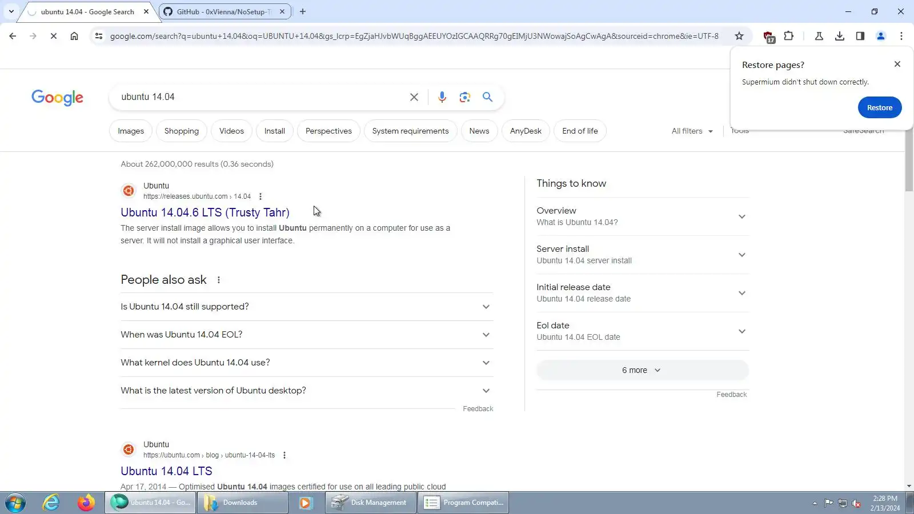Select the End of life chip
Viewport: 914px width, 514px height.
click(580, 131)
